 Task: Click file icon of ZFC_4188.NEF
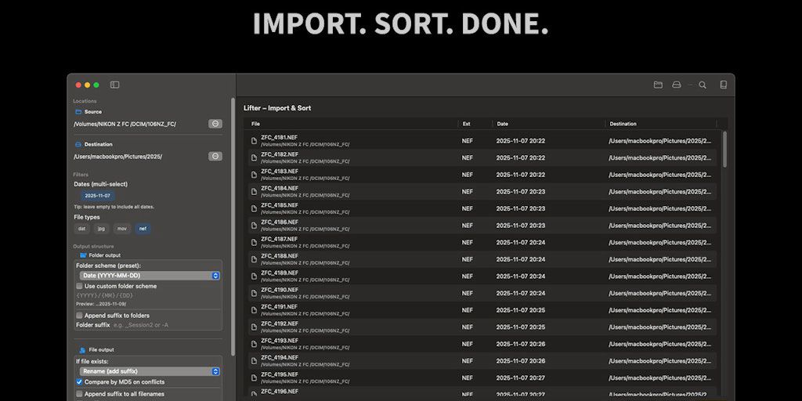(255, 259)
